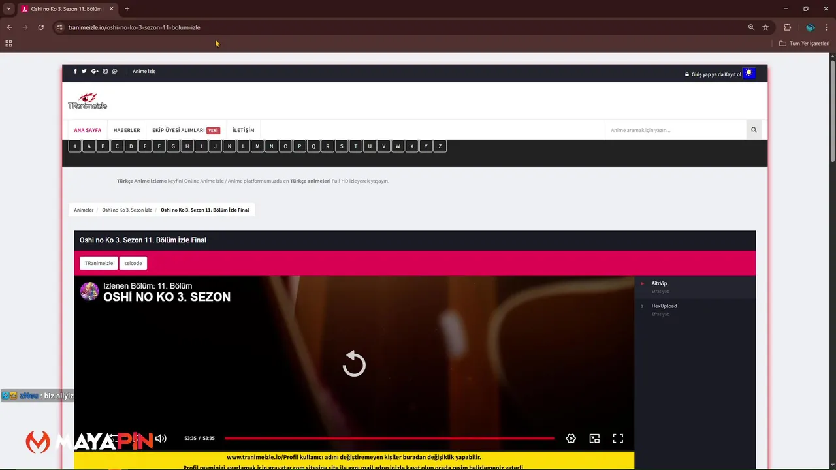Open the browser extensions puzzle icon
Viewport: 836px width, 470px height.
(x=787, y=27)
